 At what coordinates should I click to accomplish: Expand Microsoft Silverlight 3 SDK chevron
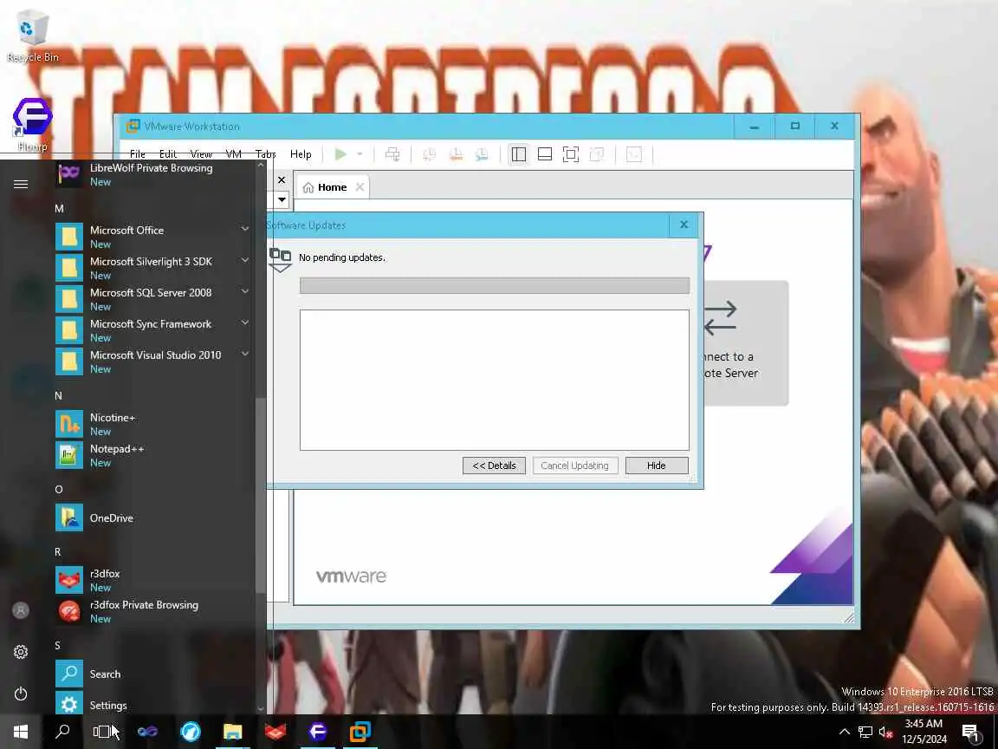pos(245,260)
